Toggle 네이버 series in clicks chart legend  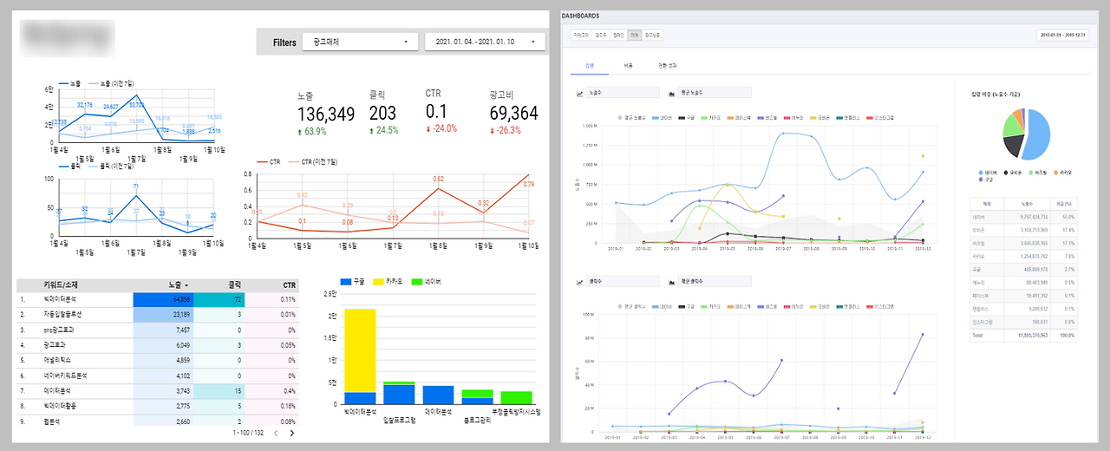point(663,306)
